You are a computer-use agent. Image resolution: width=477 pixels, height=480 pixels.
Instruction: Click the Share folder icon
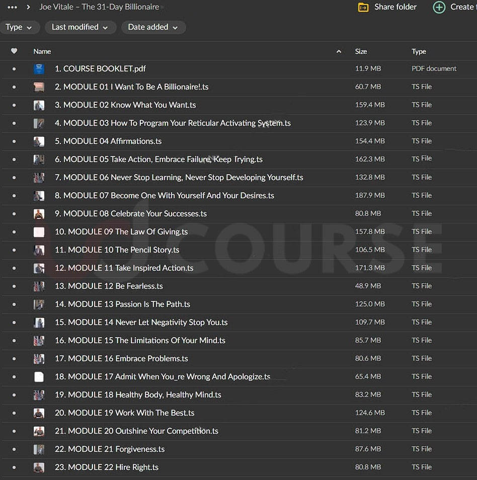coord(363,7)
